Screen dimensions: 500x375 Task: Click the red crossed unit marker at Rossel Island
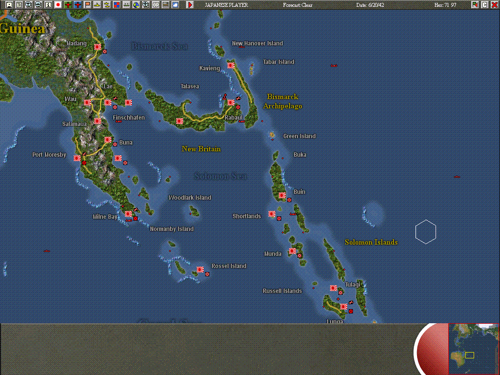point(207,274)
